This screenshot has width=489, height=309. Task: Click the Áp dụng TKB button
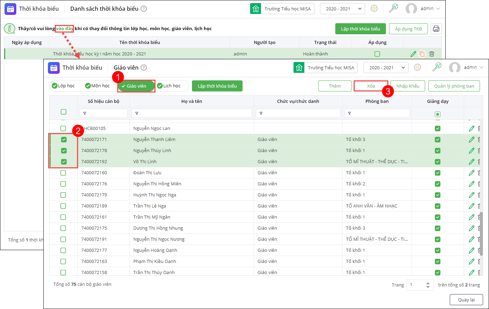[x=408, y=29]
